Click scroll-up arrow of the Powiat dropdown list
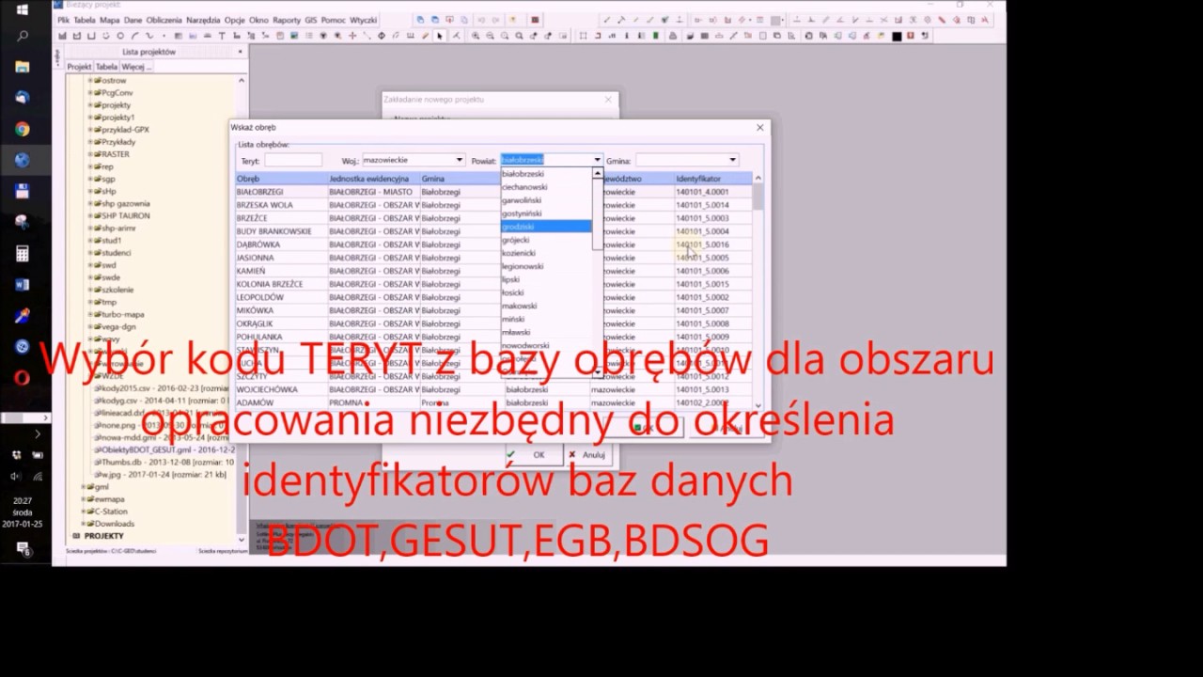Screen dimensions: 1203x677 [597, 173]
